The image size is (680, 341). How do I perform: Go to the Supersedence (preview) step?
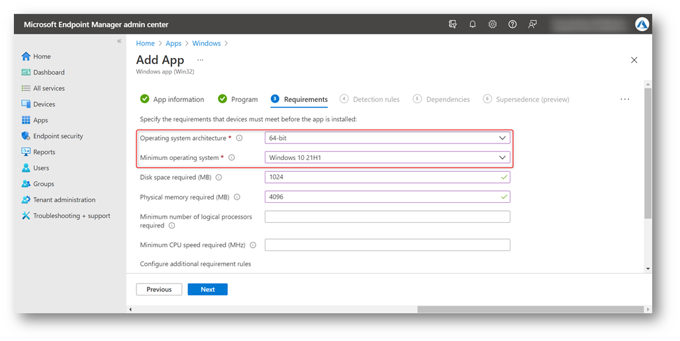click(x=526, y=99)
